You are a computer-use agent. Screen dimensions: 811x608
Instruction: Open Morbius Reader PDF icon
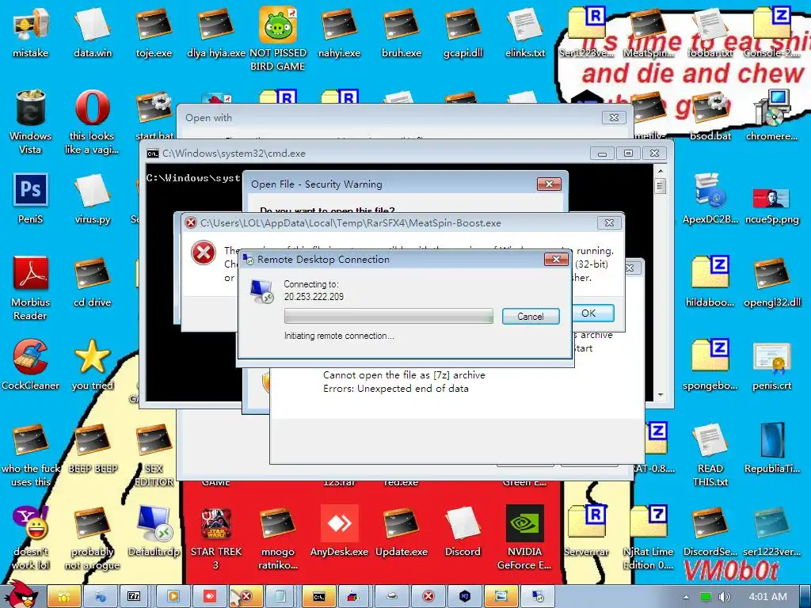(30, 288)
